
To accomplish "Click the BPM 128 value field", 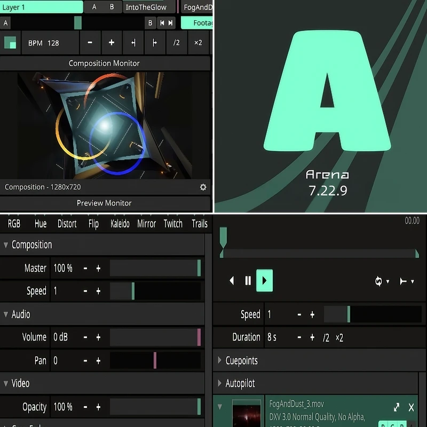I will pos(50,43).
